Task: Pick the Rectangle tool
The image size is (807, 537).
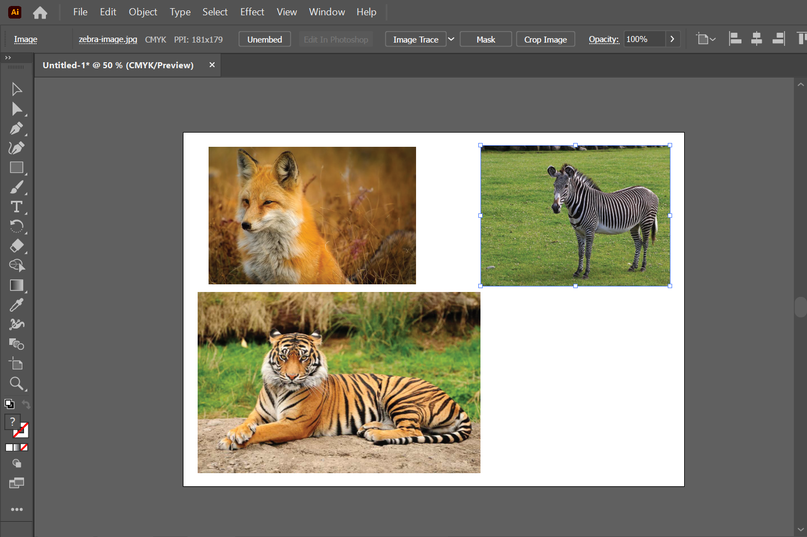Action: [x=16, y=168]
